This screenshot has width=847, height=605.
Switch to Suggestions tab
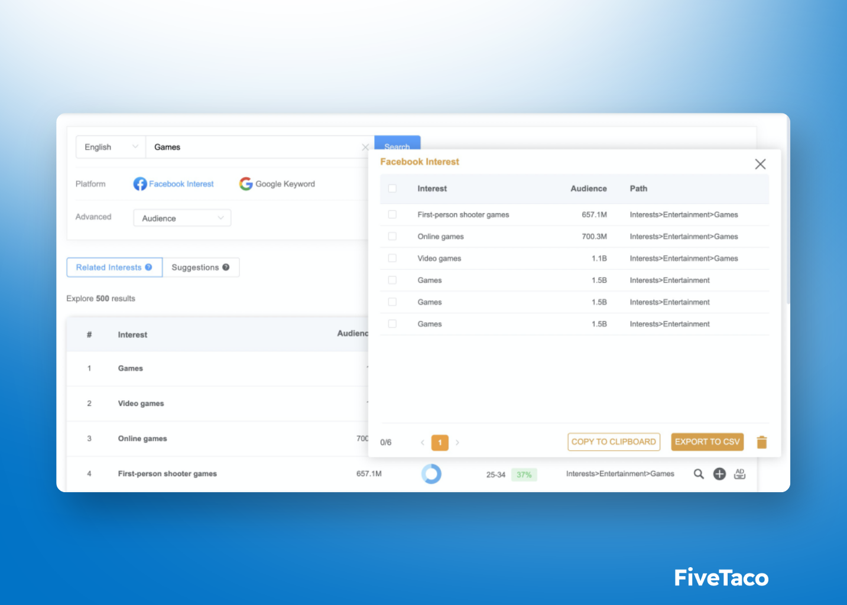click(201, 267)
